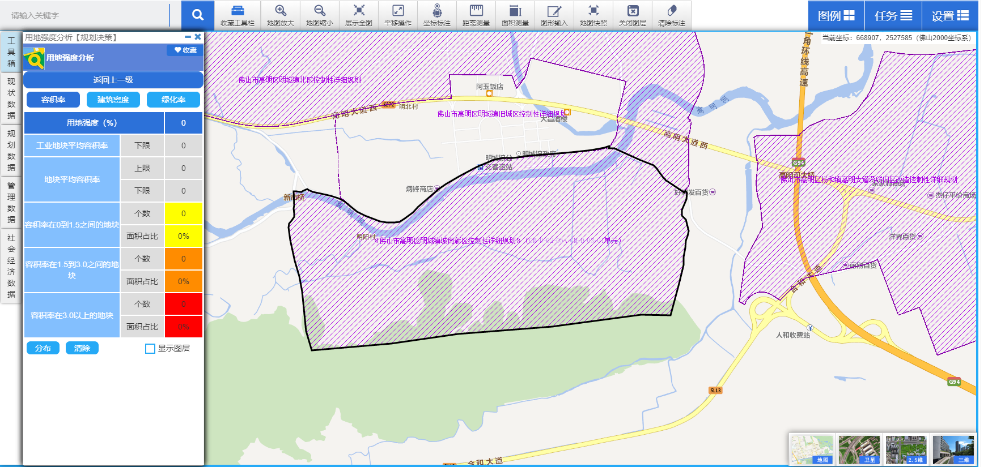Click the 客运站 bus station marker
Viewport: 988px width, 467px height.
click(x=480, y=167)
